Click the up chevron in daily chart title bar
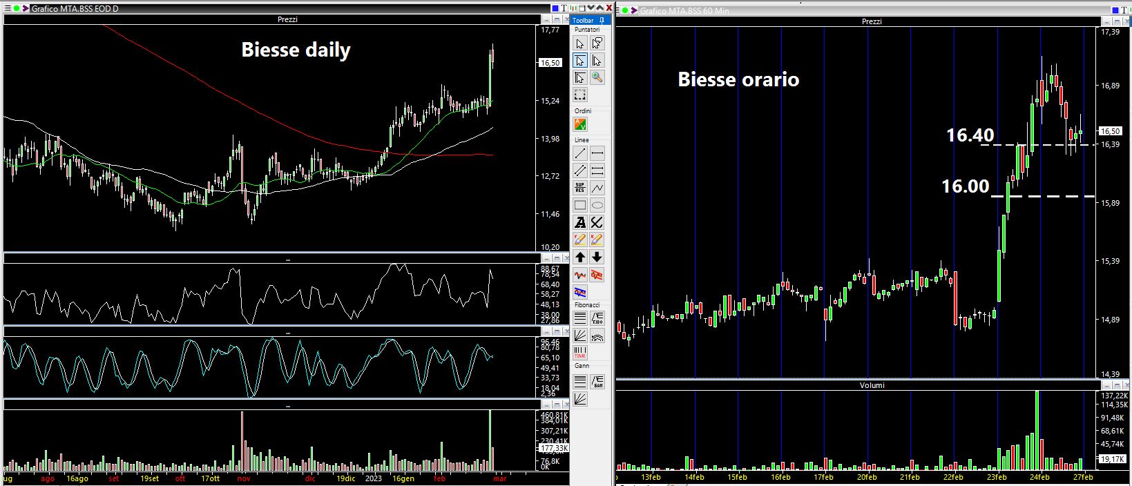 pyautogui.click(x=599, y=8)
